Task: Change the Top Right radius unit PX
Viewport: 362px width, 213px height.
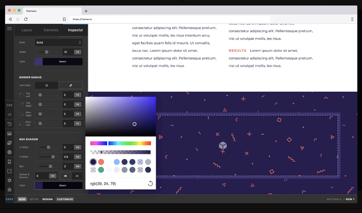Action: (78, 105)
